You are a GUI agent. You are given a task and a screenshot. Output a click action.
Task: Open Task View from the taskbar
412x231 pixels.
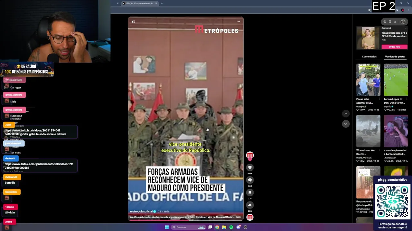210,227
